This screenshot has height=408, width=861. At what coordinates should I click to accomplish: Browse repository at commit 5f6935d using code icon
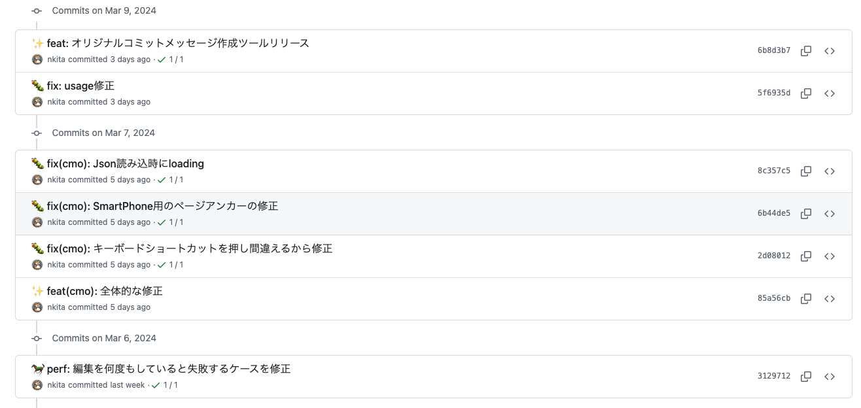830,93
